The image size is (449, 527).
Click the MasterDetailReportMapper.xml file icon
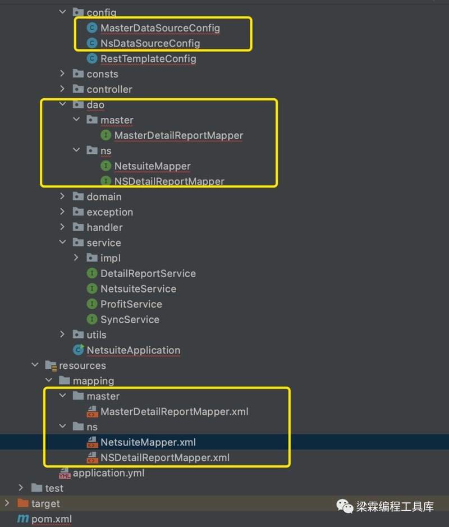[91, 411]
